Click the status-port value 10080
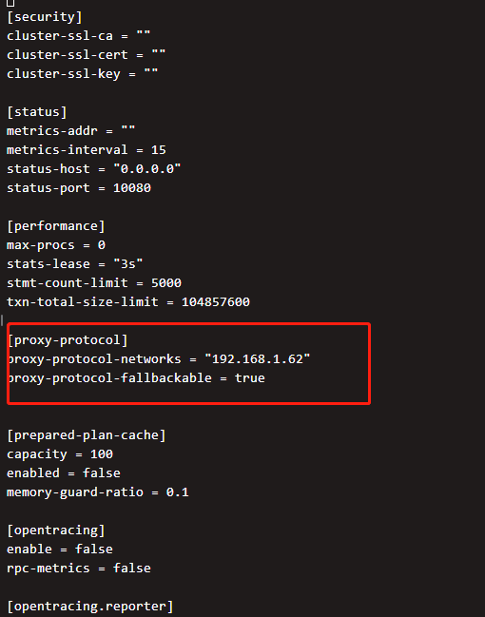Image resolution: width=485 pixels, height=617 pixels. click(132, 188)
